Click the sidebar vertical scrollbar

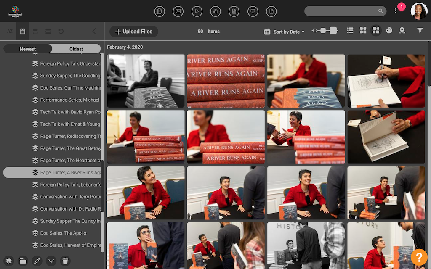pyautogui.click(x=102, y=152)
